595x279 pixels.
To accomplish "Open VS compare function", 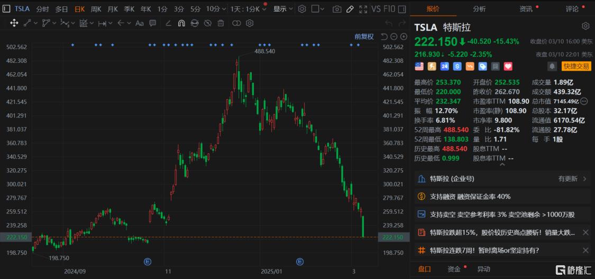I will [376, 9].
